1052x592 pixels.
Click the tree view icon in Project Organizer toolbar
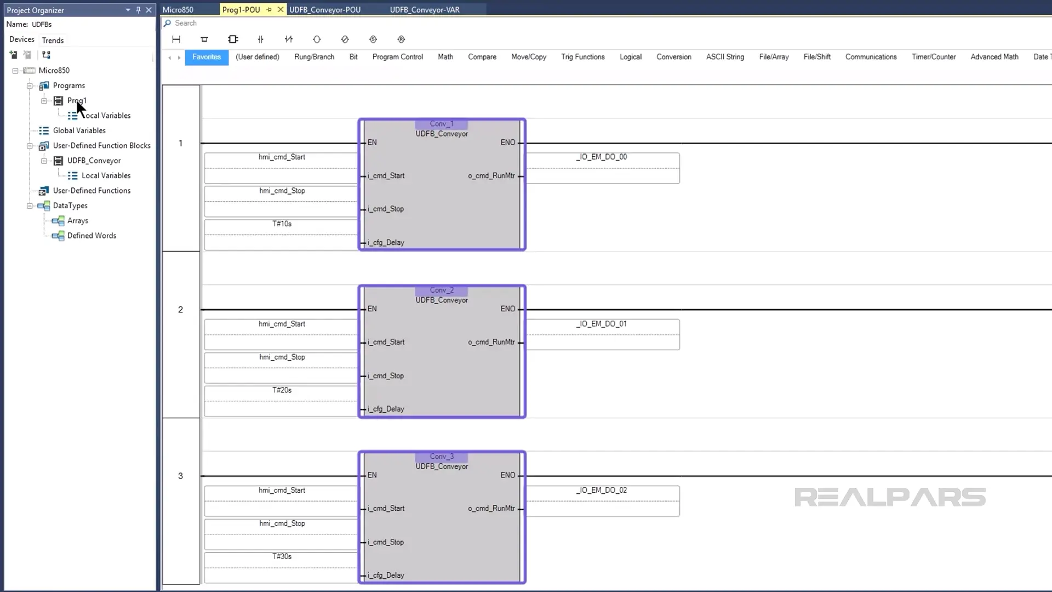point(47,55)
